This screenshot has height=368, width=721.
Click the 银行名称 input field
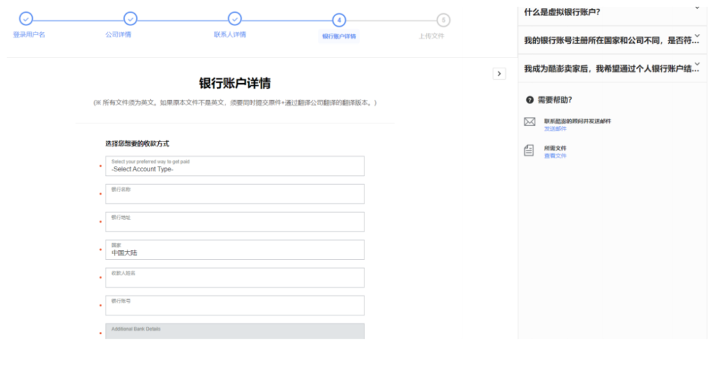tap(234, 194)
